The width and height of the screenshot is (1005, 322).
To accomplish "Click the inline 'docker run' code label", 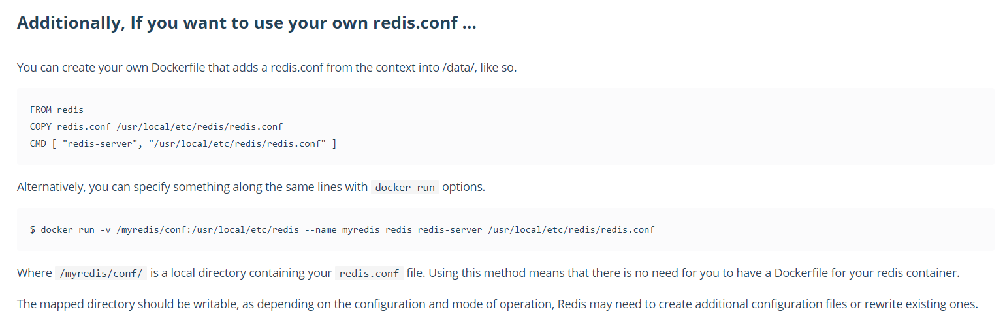I will [x=405, y=188].
